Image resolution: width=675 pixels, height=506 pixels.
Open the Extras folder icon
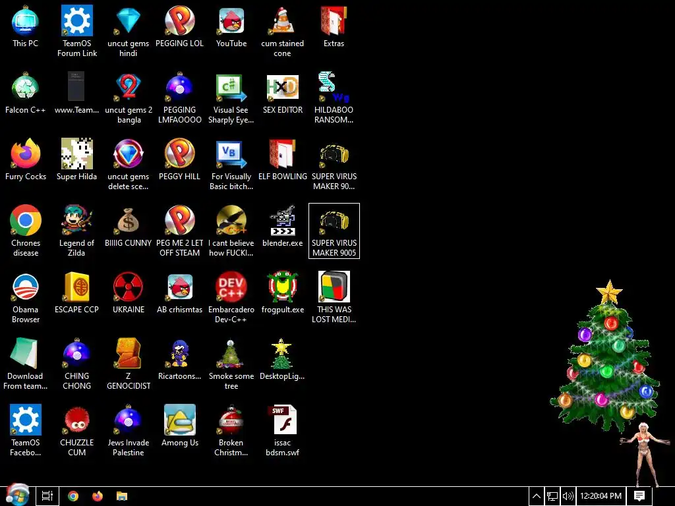334,26
